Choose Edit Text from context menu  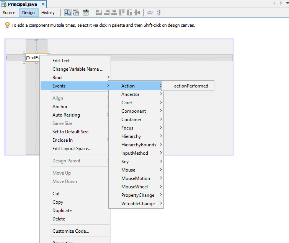[x=75, y=61]
